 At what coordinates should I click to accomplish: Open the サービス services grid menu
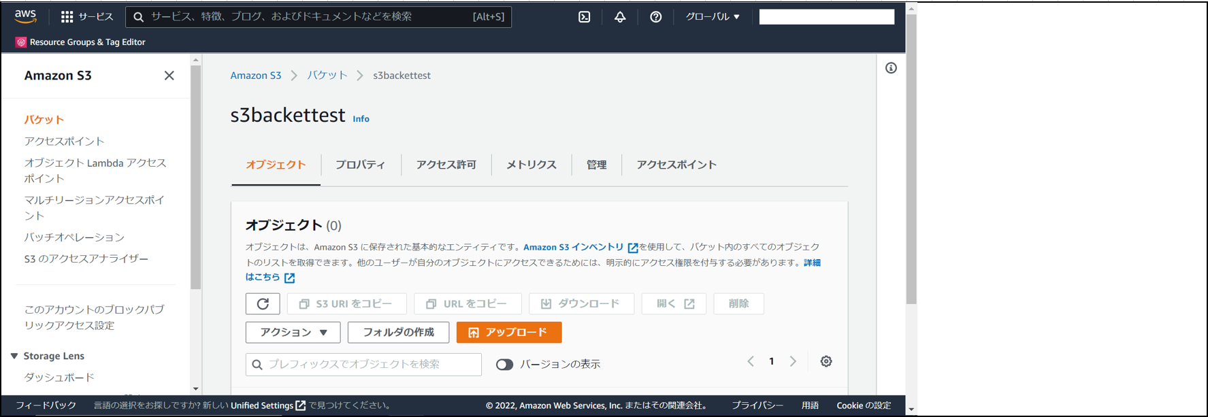tap(87, 16)
